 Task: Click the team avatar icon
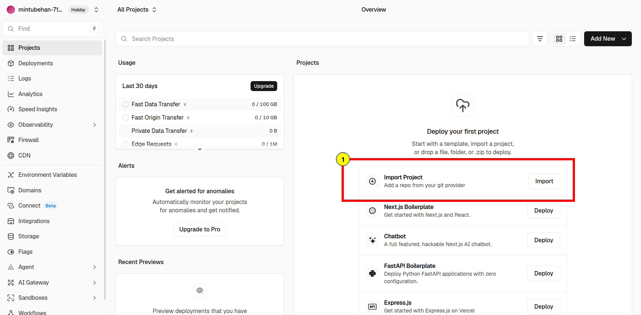pyautogui.click(x=11, y=10)
